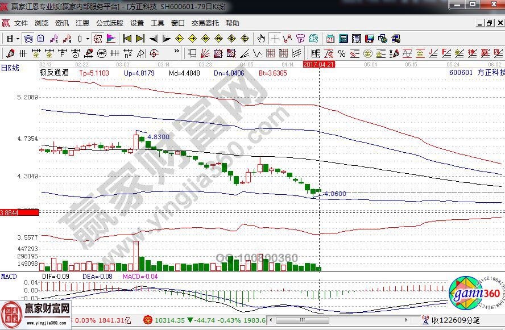Expand the candlestick chart type dropdown arrow
Screen dimensions: 505x330
[87, 39]
